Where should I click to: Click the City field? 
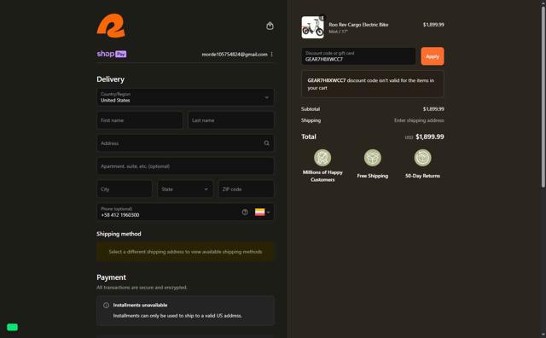point(125,189)
